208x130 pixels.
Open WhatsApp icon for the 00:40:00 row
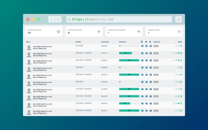(x=179, y=89)
